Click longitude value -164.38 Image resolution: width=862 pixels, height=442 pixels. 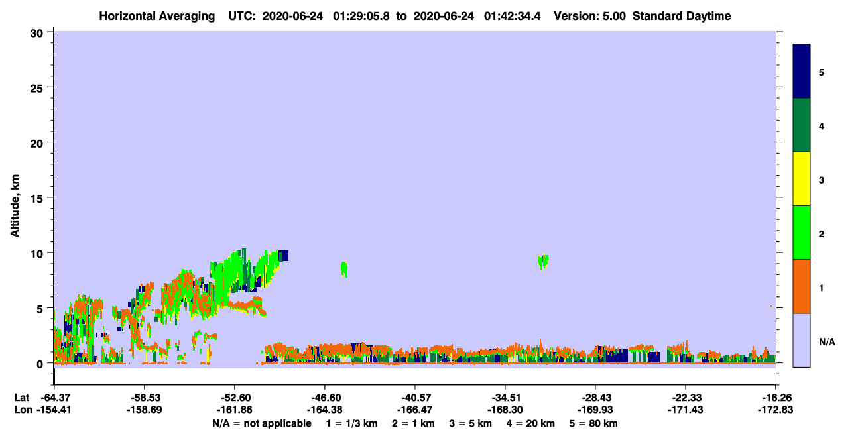[x=325, y=410]
